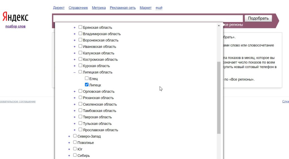This screenshot has width=289, height=159.
Task: Check the Елец checkbox
Action: 87,78
